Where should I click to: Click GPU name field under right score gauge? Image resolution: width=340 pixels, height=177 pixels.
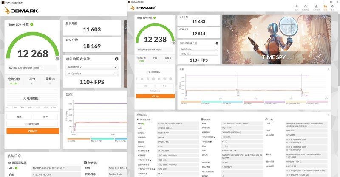click(155, 50)
